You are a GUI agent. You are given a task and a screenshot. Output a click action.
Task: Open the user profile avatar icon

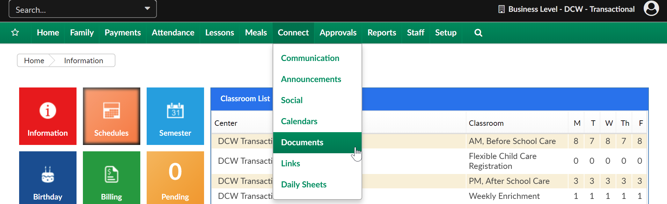click(x=651, y=8)
